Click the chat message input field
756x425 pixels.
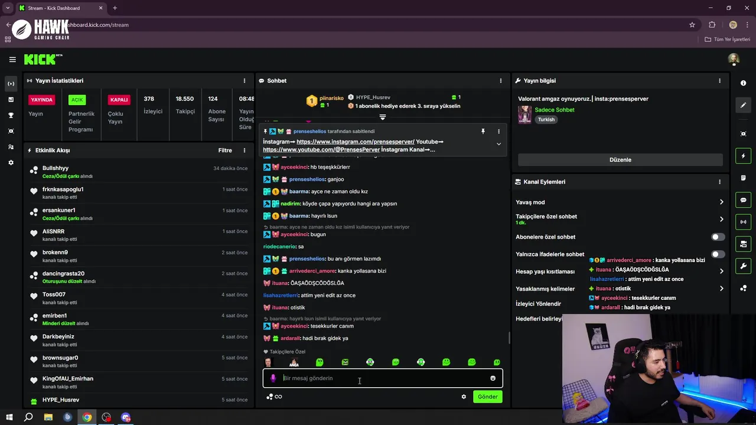click(383, 378)
